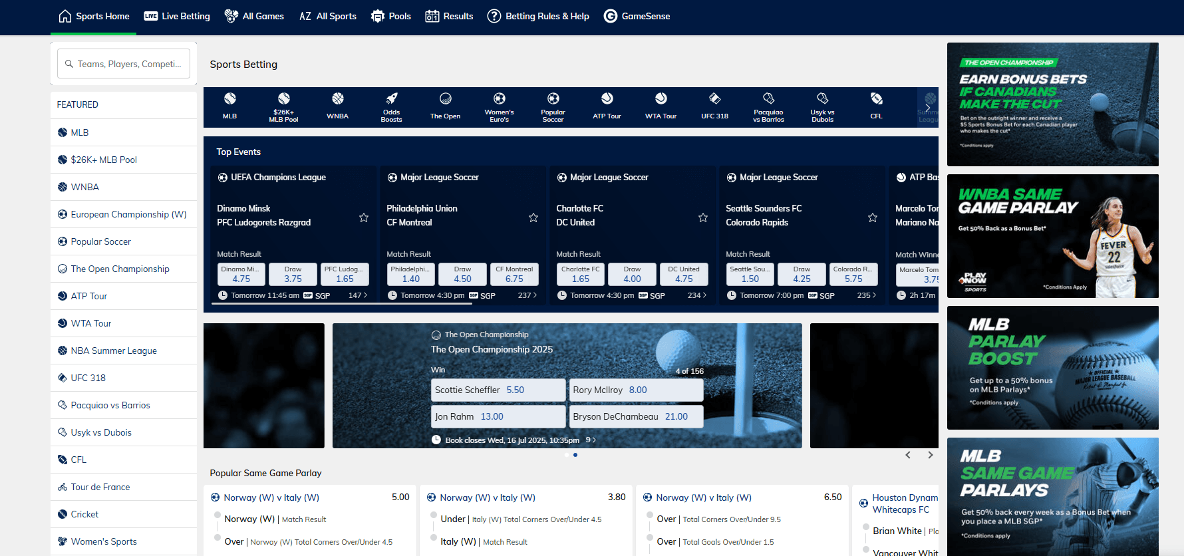Go to next featured event slide
The height and width of the screenshot is (556, 1184).
tap(931, 455)
